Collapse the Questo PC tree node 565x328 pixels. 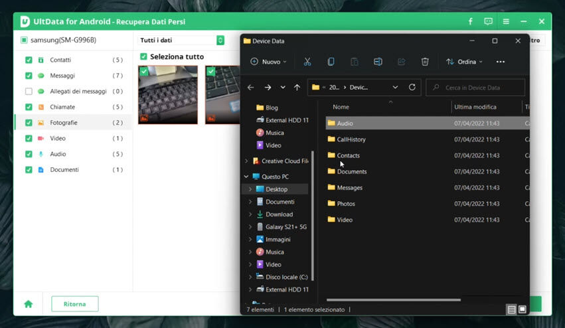coord(246,177)
